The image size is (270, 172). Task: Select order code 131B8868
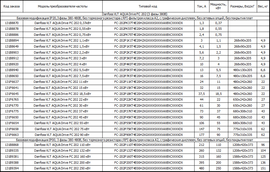[12, 145]
